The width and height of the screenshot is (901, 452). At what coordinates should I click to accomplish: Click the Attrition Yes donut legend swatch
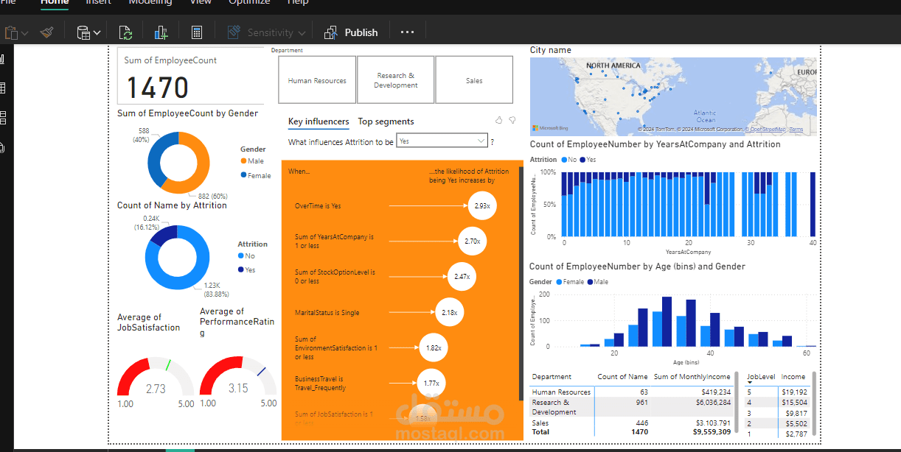click(241, 270)
